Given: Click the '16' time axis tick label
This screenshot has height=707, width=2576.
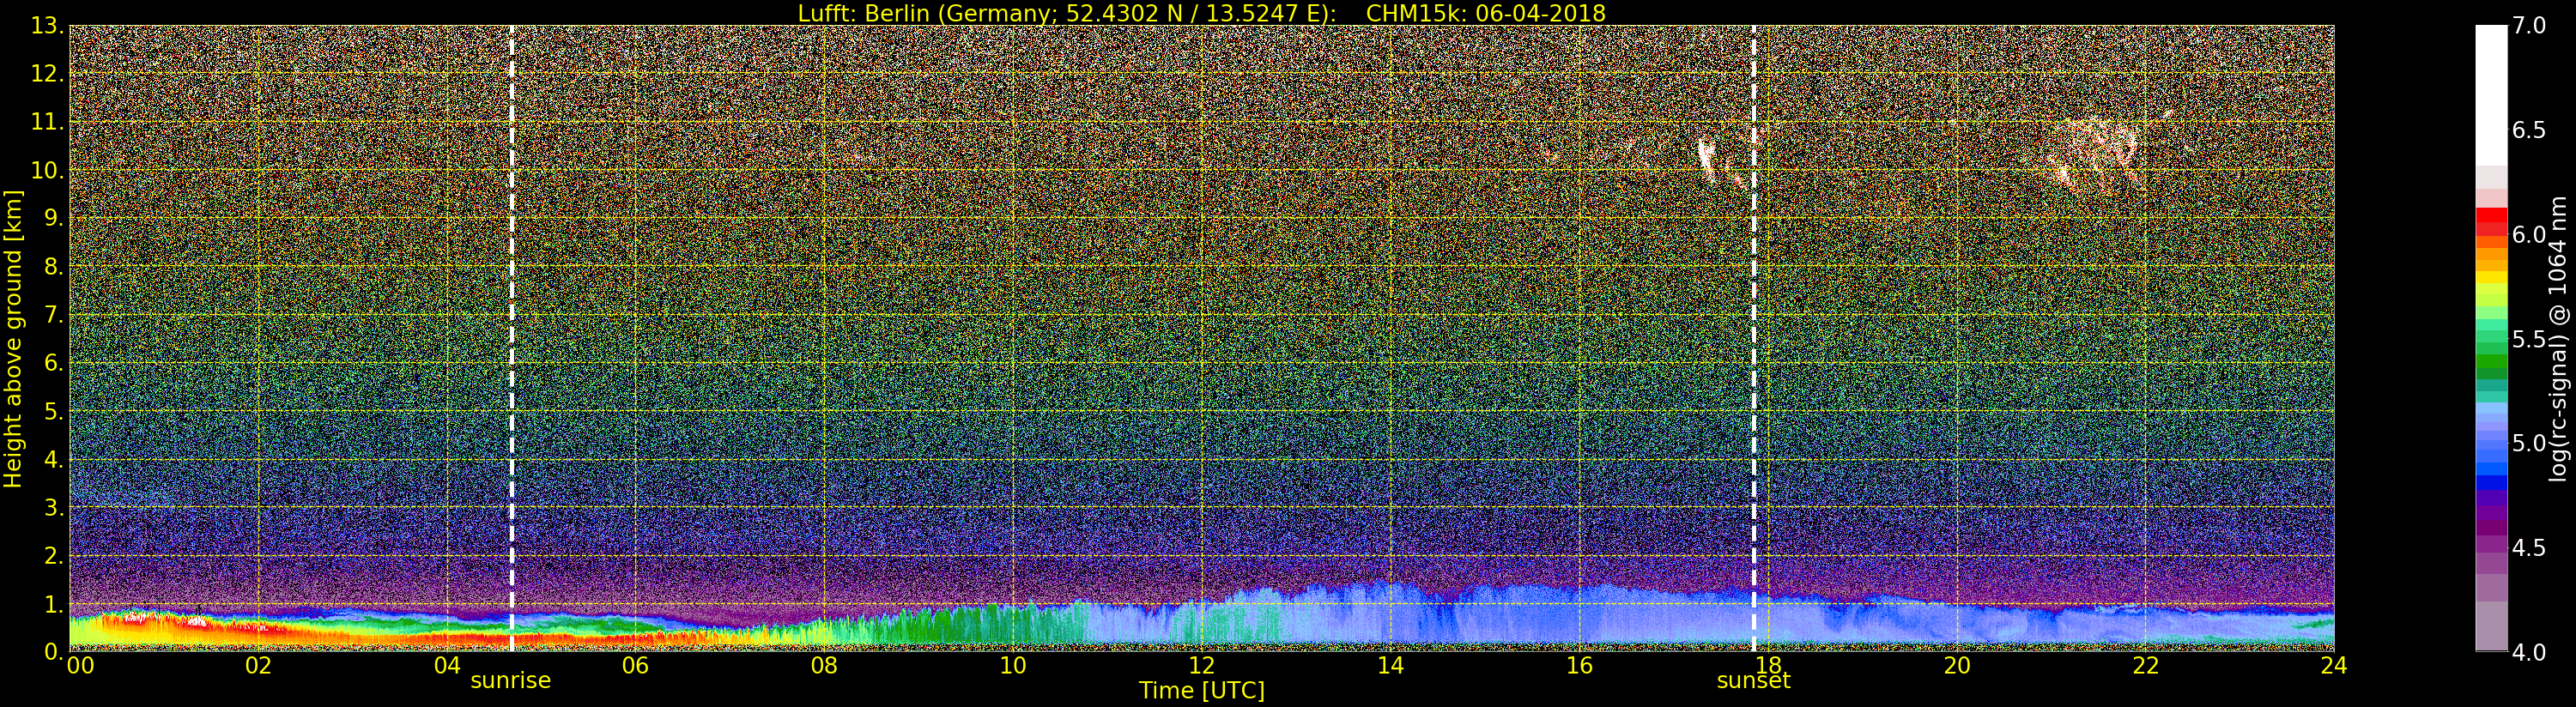Looking at the screenshot, I should coord(1579,666).
